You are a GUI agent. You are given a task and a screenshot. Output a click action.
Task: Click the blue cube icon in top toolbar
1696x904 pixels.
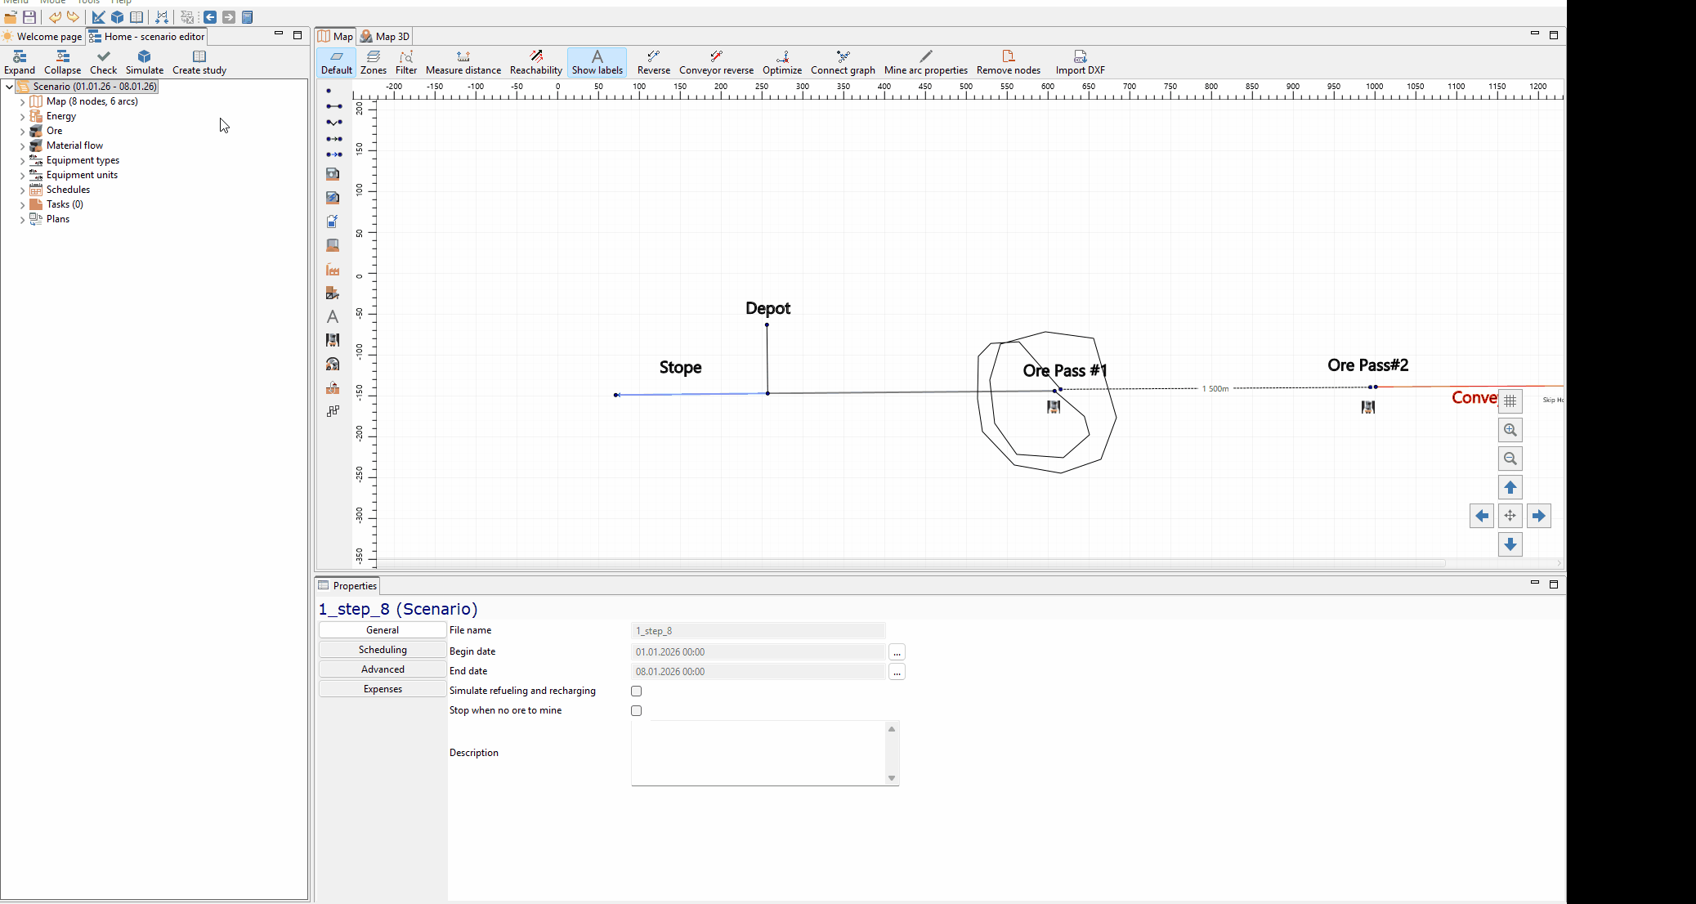click(118, 17)
